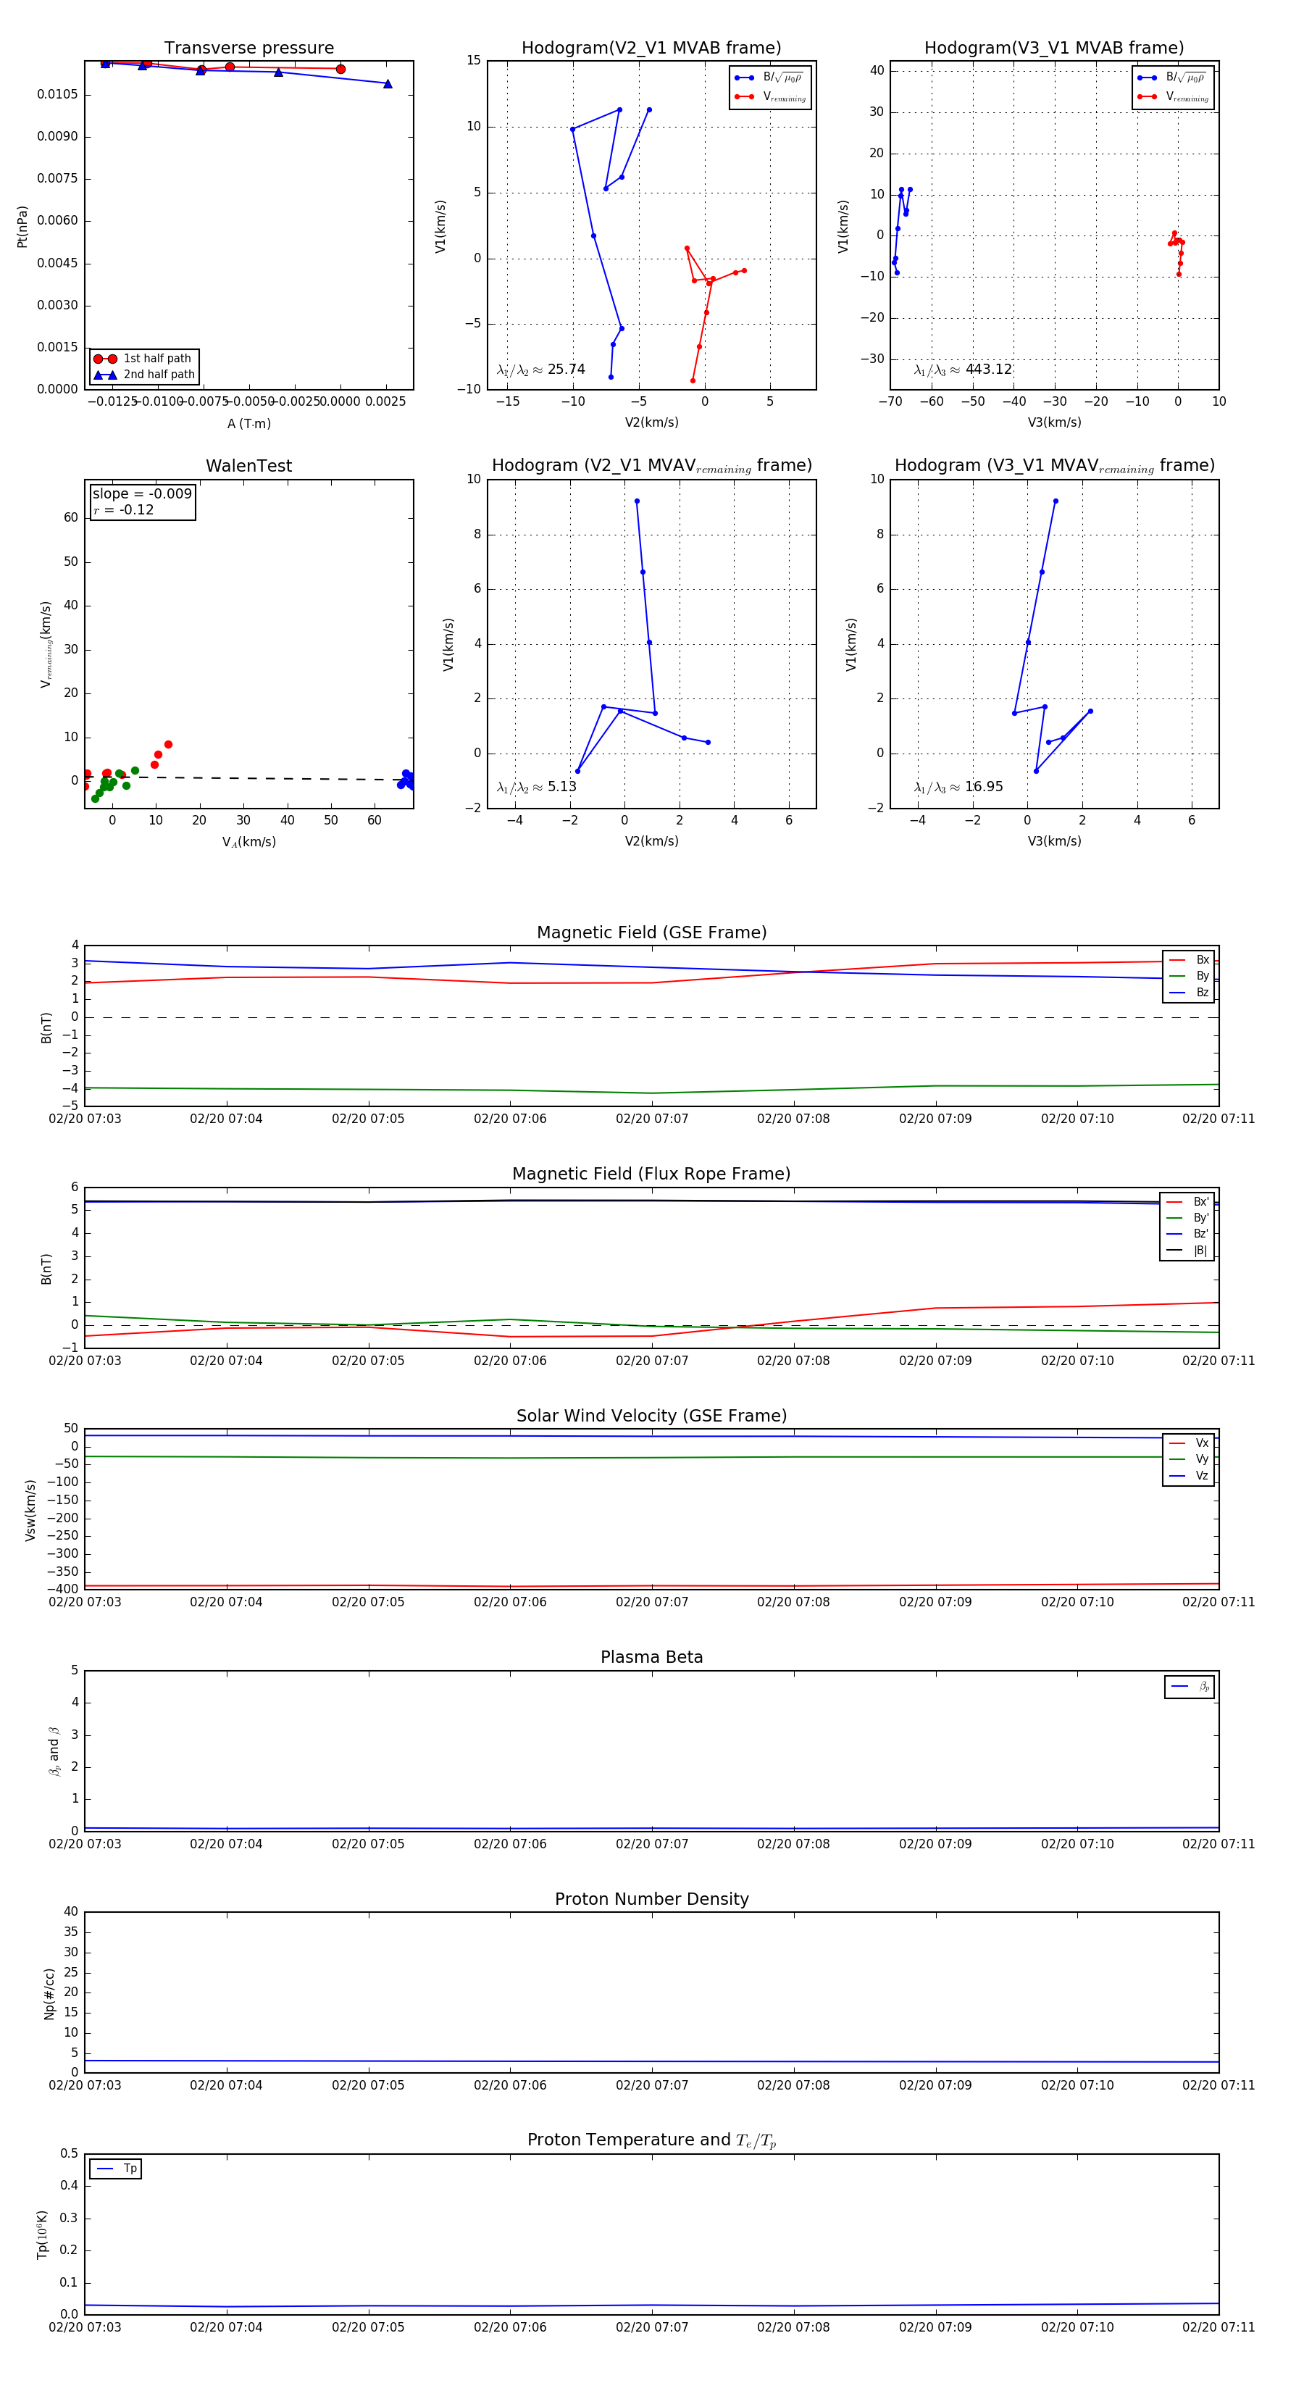Click the "Np(#/cc)" y-axis label
This screenshot has height=2391, width=1304.
[x=50, y=1992]
